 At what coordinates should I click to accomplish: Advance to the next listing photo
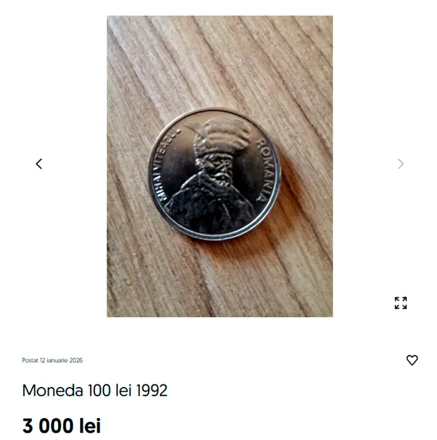[x=401, y=164]
